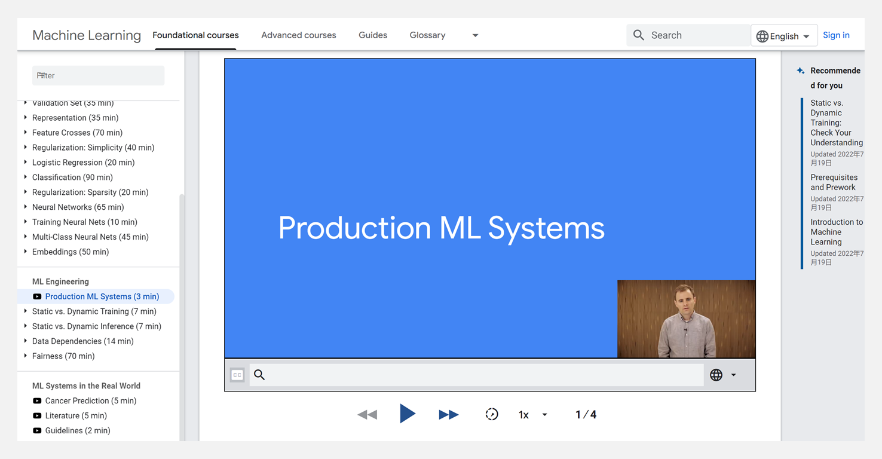Open the caption language dropdown arrow
882x459 pixels.
[733, 375]
